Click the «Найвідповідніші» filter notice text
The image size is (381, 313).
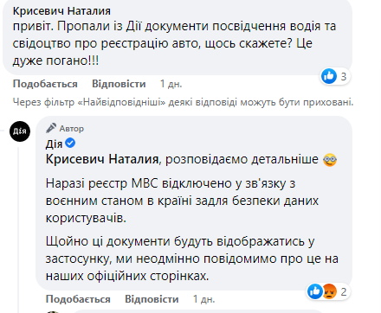183,102
